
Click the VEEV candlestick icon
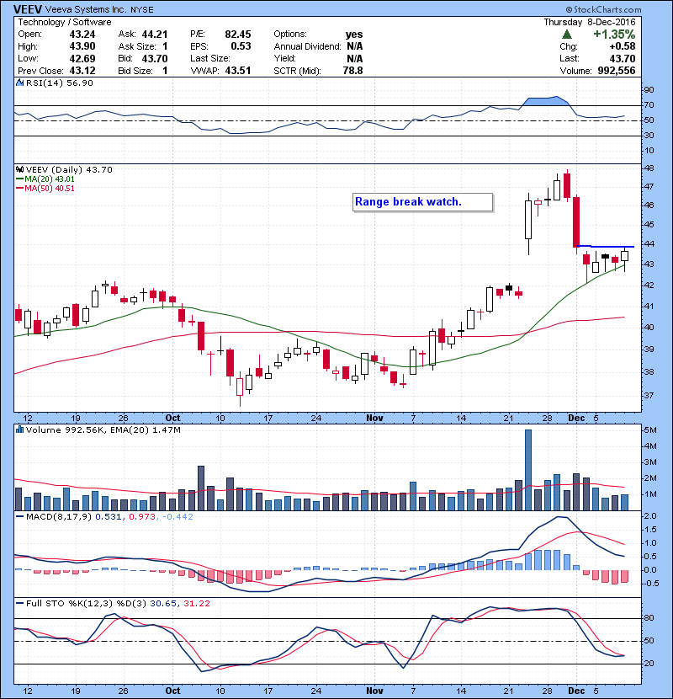(19, 169)
